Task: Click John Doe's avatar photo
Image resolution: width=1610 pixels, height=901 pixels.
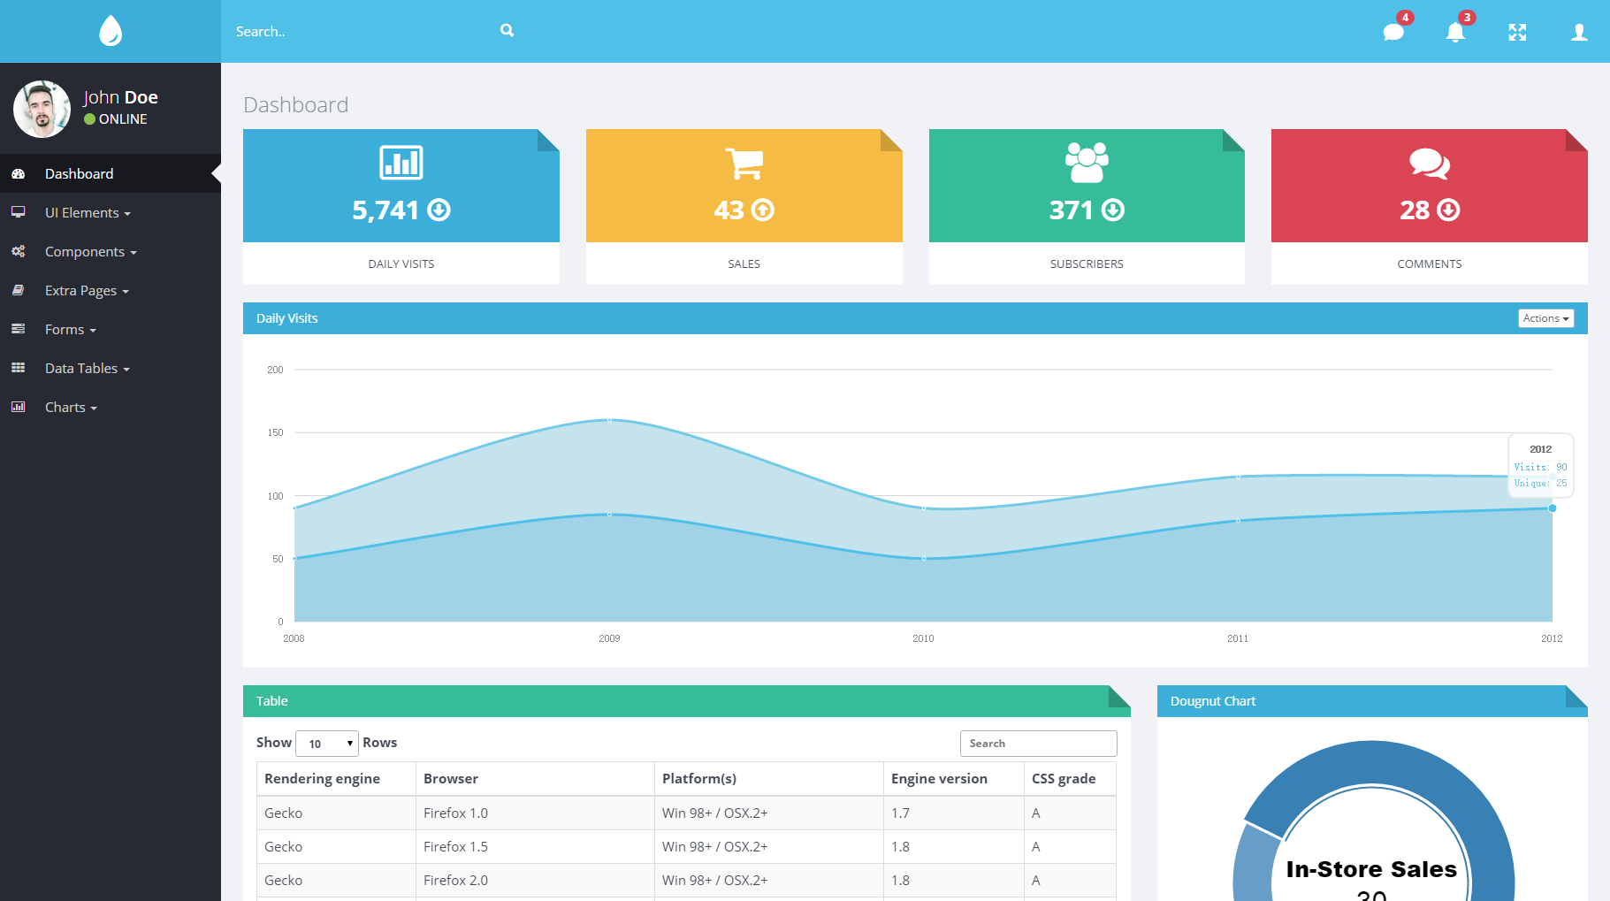Action: pyautogui.click(x=42, y=109)
